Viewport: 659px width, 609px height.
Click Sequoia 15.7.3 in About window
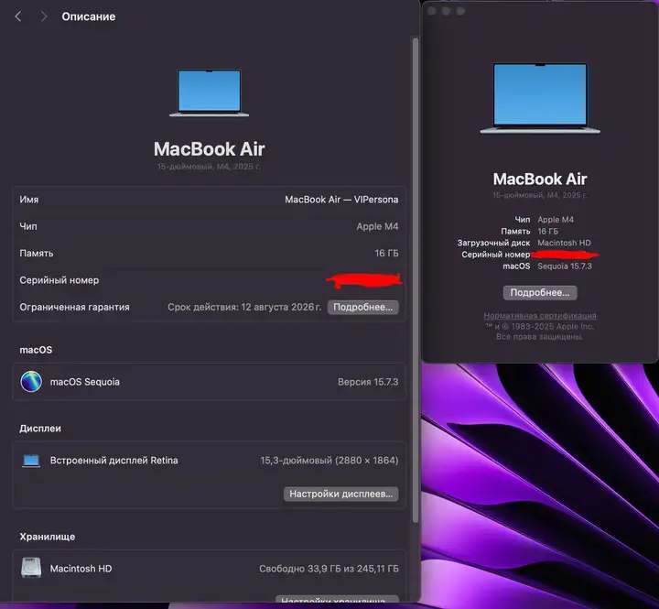tap(565, 266)
